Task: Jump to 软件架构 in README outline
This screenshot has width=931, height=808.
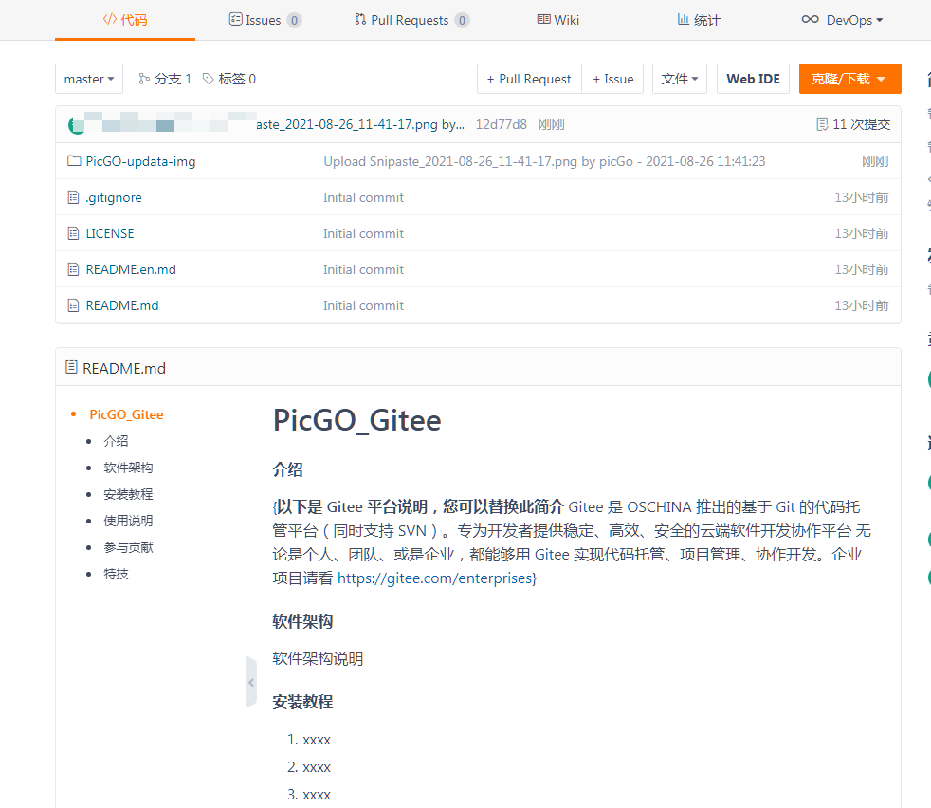Action: 128,468
